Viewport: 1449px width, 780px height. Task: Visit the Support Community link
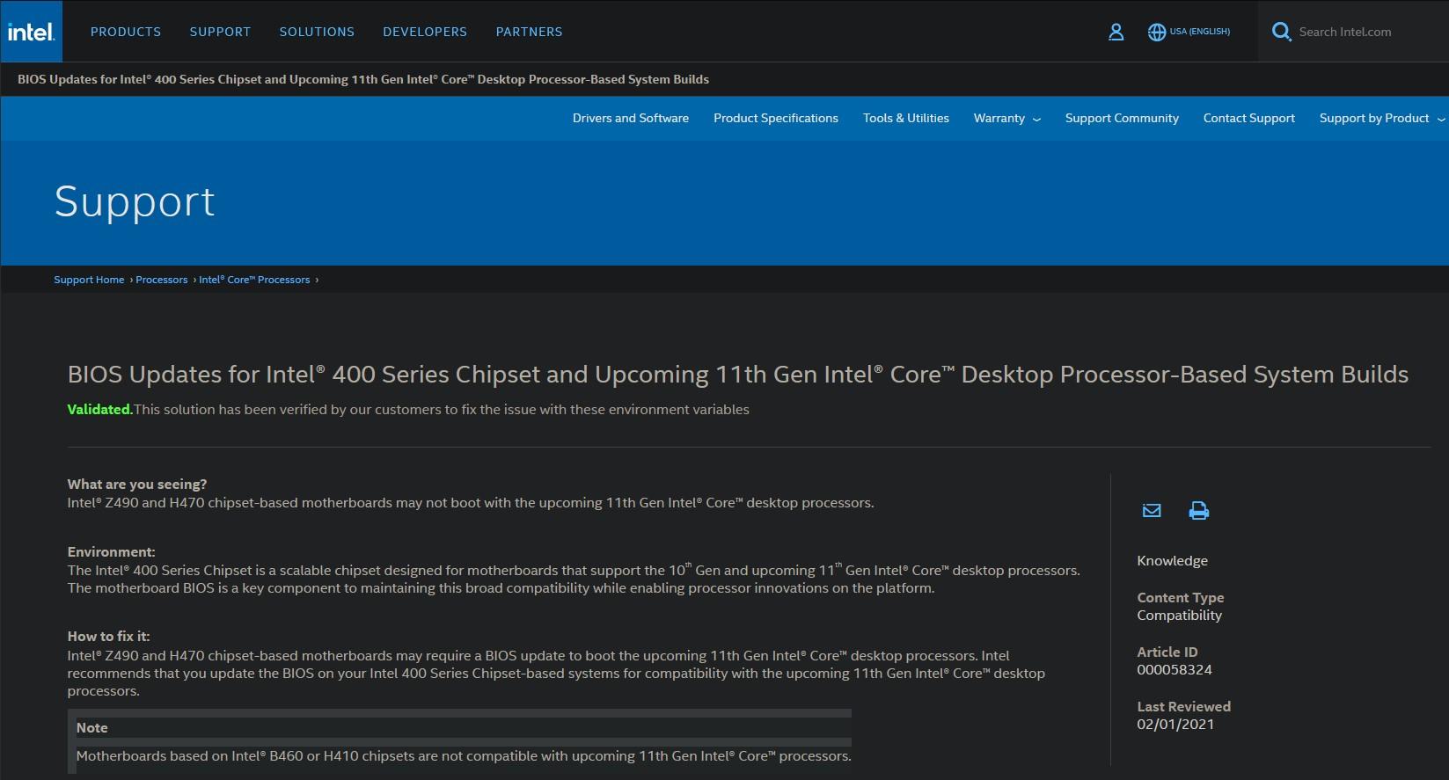coord(1121,118)
